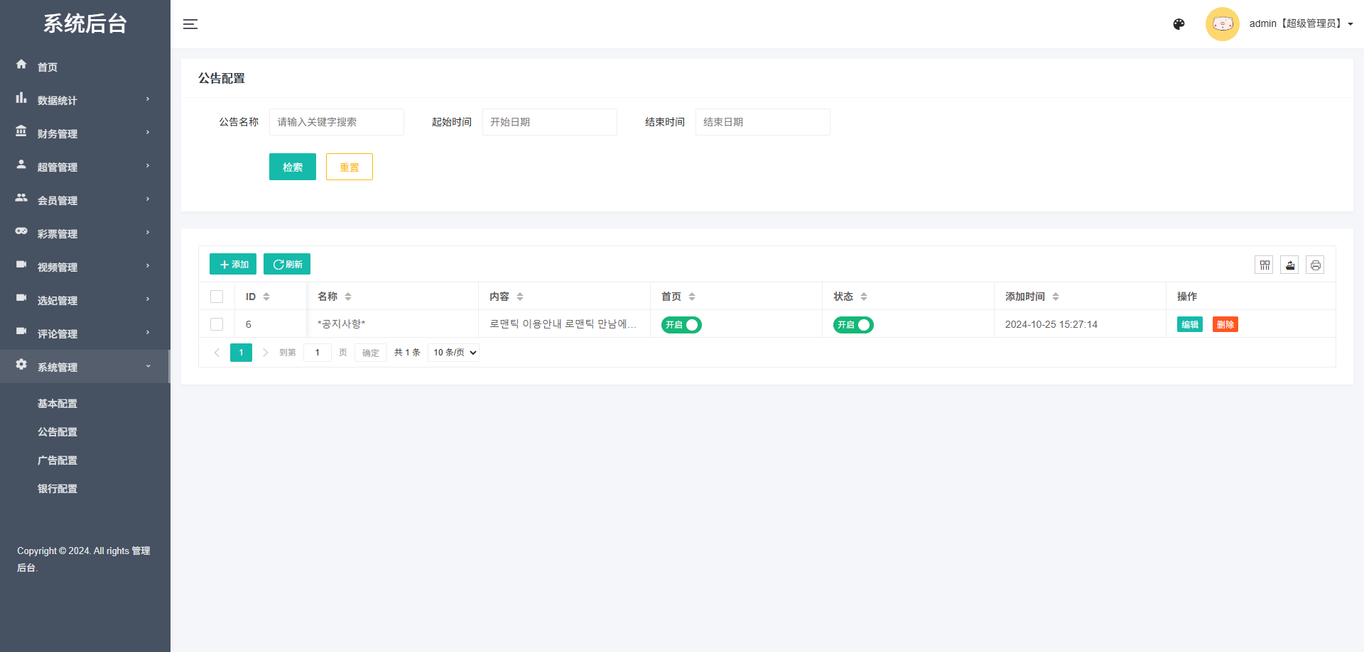Toggle the 首页 switch for announcement ID 6
The height and width of the screenshot is (652, 1364).
[x=681, y=324]
